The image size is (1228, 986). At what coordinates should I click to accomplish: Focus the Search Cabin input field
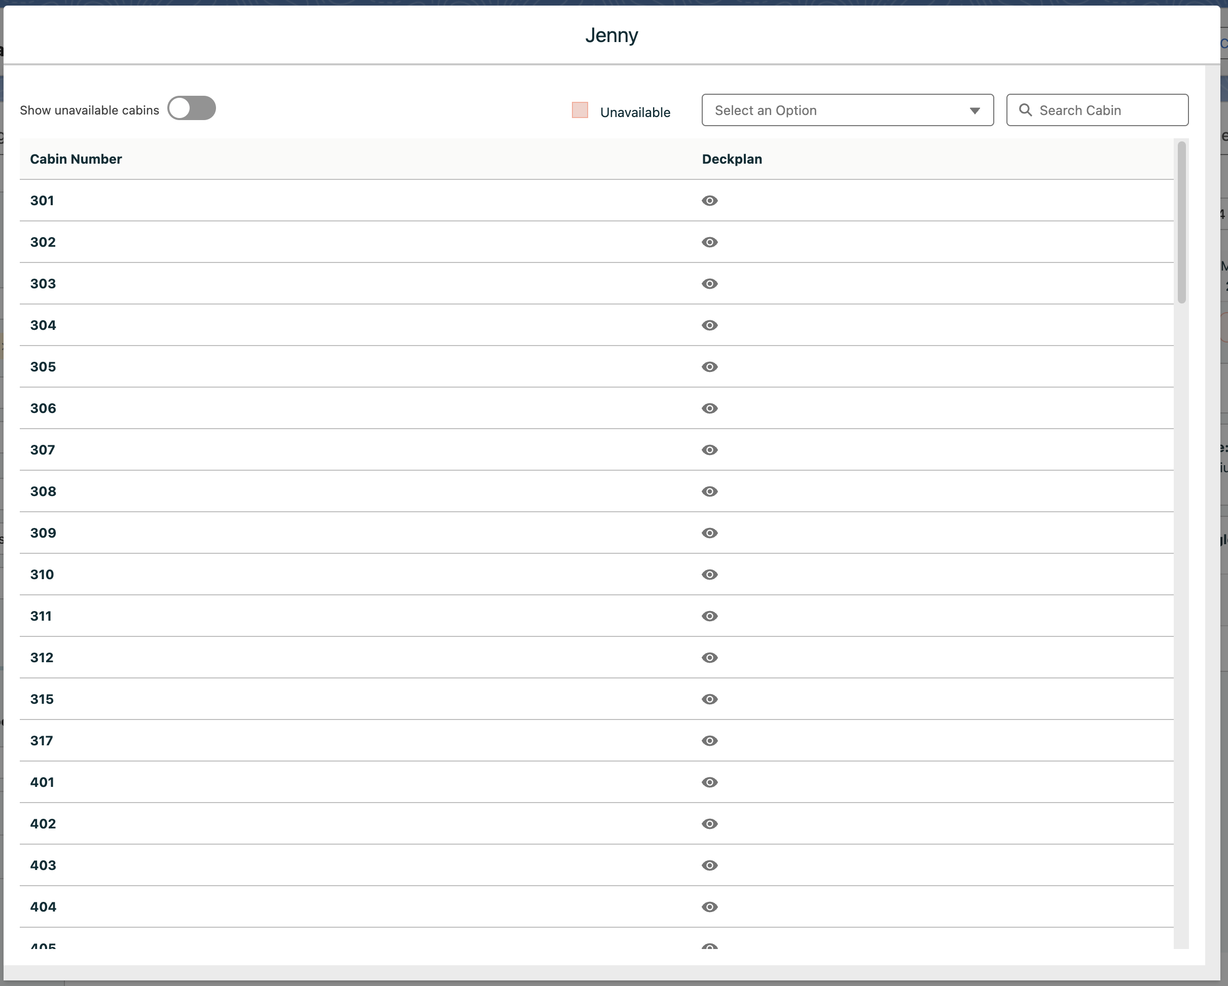(1108, 110)
